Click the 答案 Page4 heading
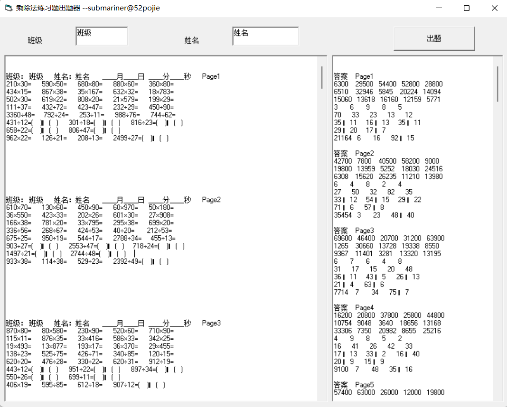Viewport: 507px width, 407px height. (354, 307)
